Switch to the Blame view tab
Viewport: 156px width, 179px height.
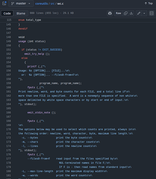coord(21,13)
